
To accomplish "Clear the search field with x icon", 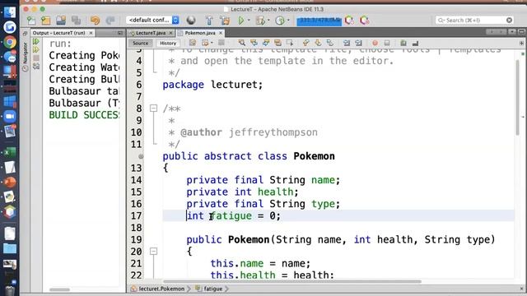I will 509,20.
